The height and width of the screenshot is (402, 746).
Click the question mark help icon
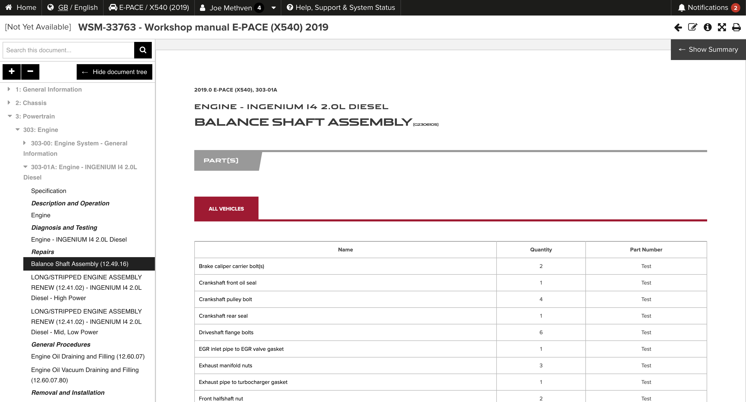(x=290, y=7)
